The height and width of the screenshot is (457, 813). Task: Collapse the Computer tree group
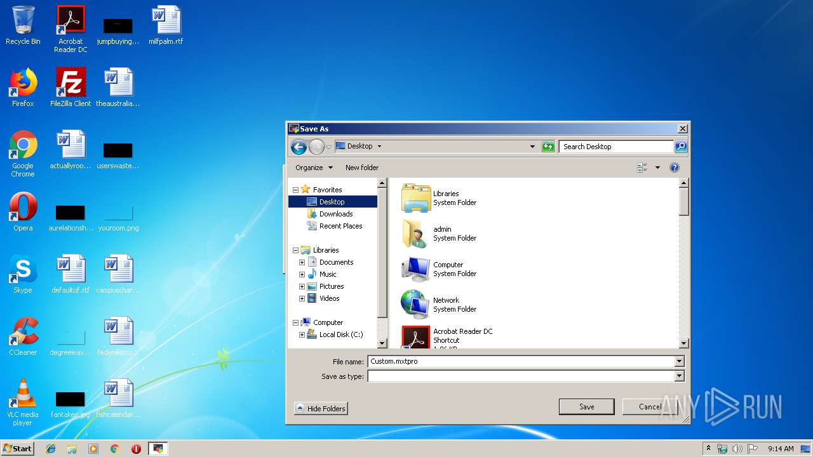tap(295, 322)
